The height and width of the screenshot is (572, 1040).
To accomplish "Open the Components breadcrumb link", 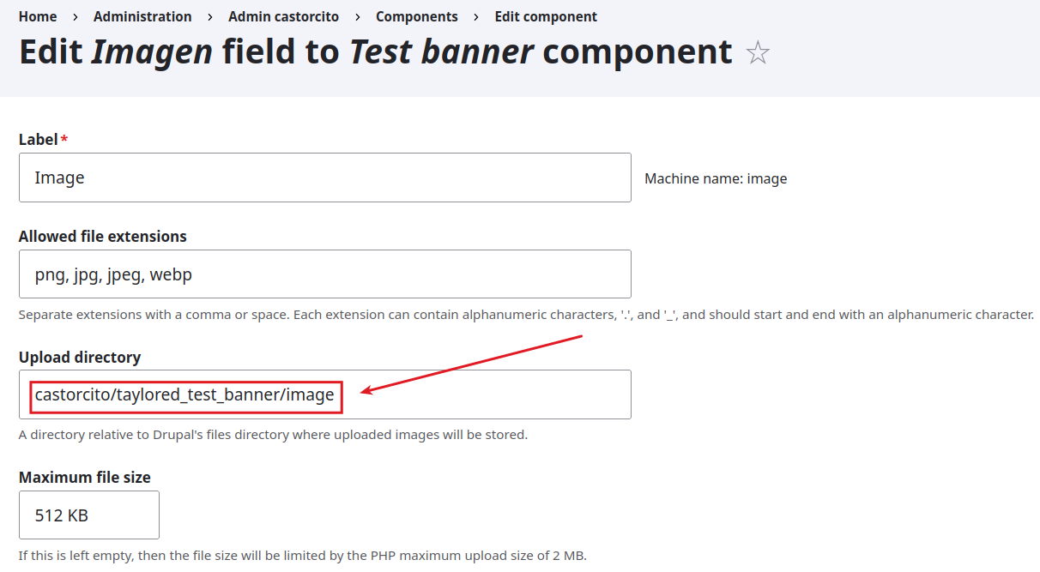I will point(416,16).
